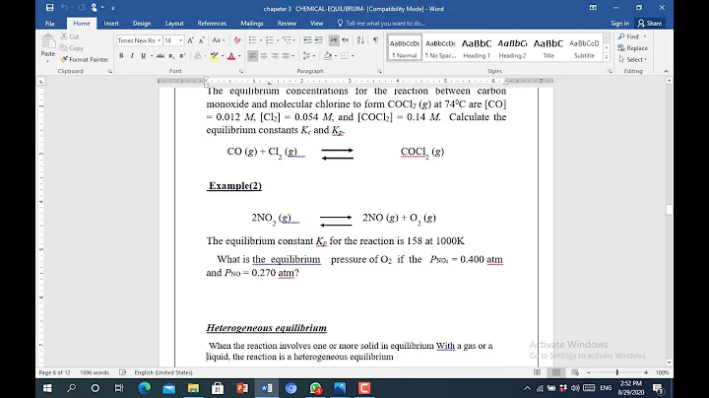Toggle Italic formatting
Image resolution: width=709 pixels, height=398 pixels.
click(x=132, y=55)
